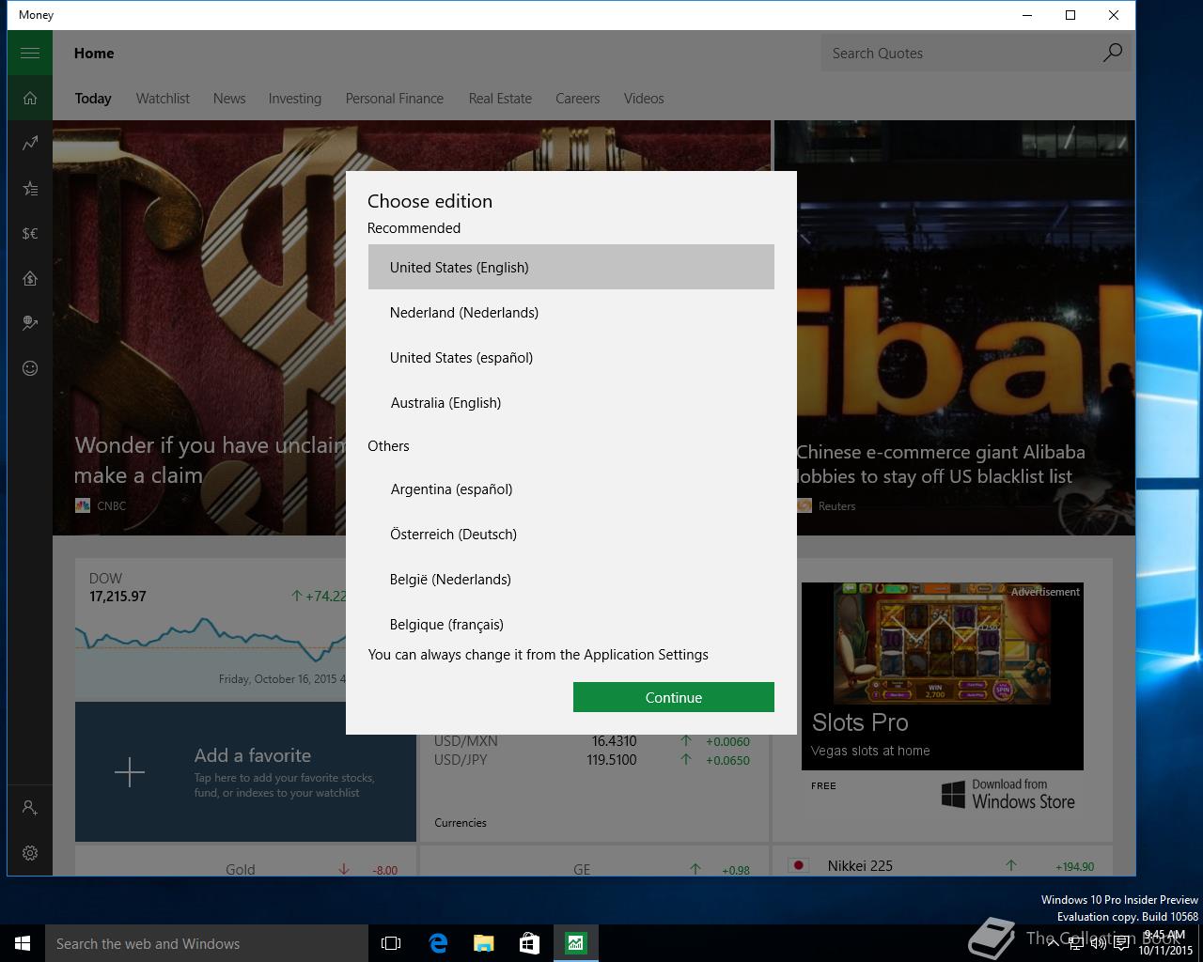Click the USD/MXN currency row
Screen dimensions: 1203x962
tap(592, 741)
